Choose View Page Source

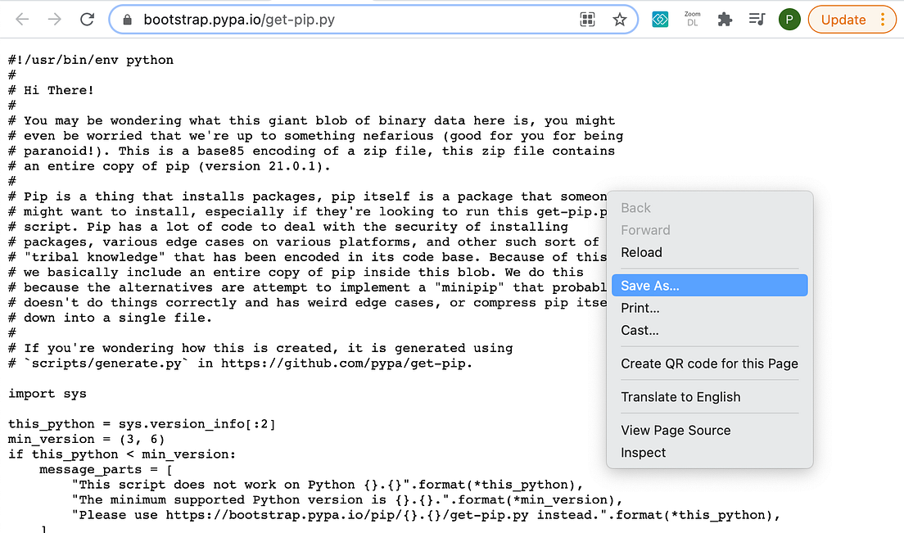(x=710, y=431)
